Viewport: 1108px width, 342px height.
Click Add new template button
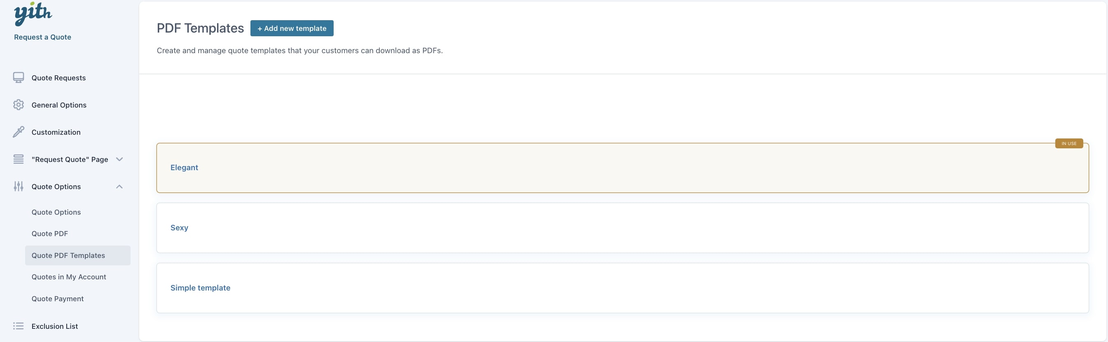(292, 28)
